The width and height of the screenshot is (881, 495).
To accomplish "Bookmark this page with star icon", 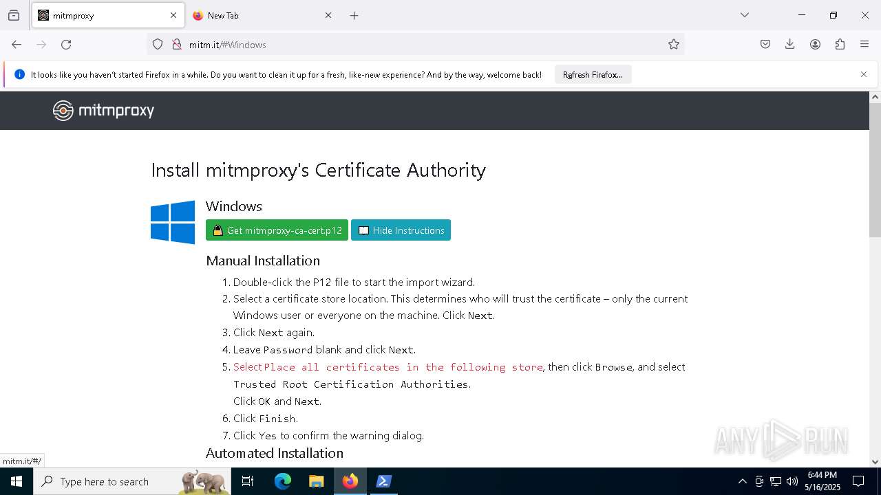I will click(x=674, y=45).
